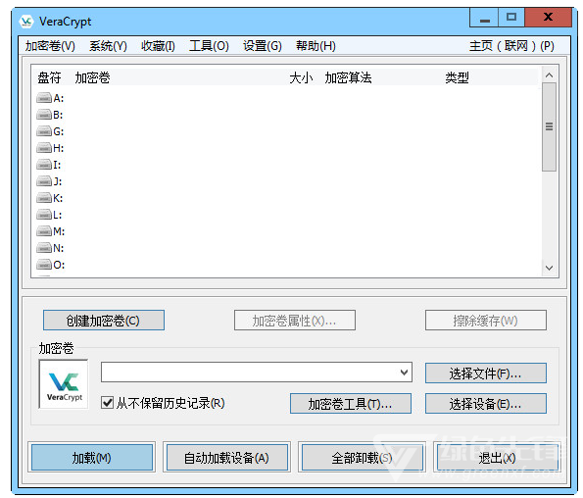Toggle 从不保留历史记录 checkbox

pos(108,403)
